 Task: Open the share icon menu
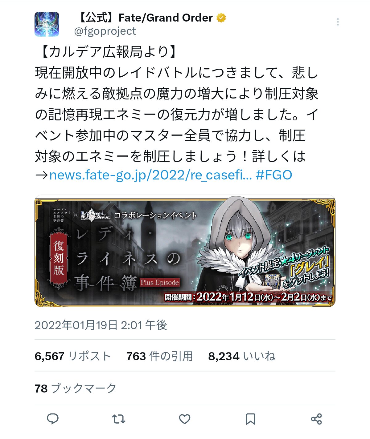click(x=316, y=419)
